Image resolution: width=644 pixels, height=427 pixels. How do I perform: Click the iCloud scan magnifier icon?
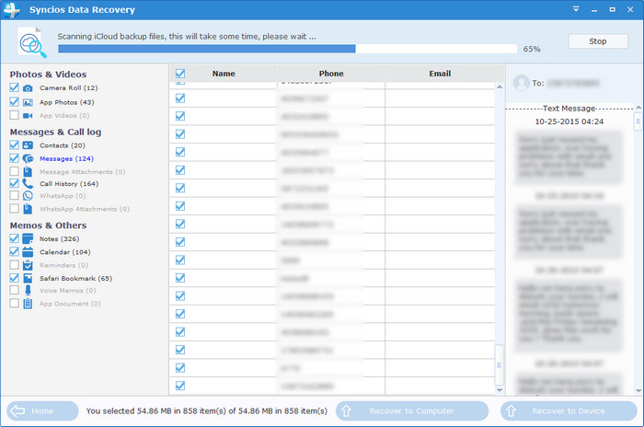point(32,42)
